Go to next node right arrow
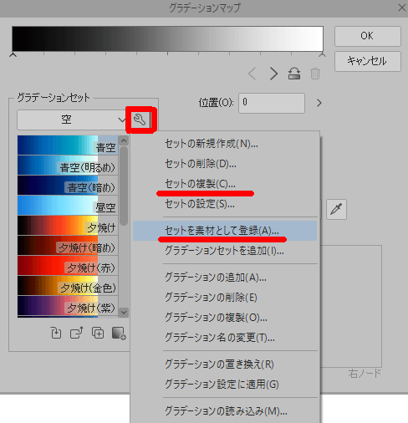Viewport: 408px width, 423px height. click(273, 74)
